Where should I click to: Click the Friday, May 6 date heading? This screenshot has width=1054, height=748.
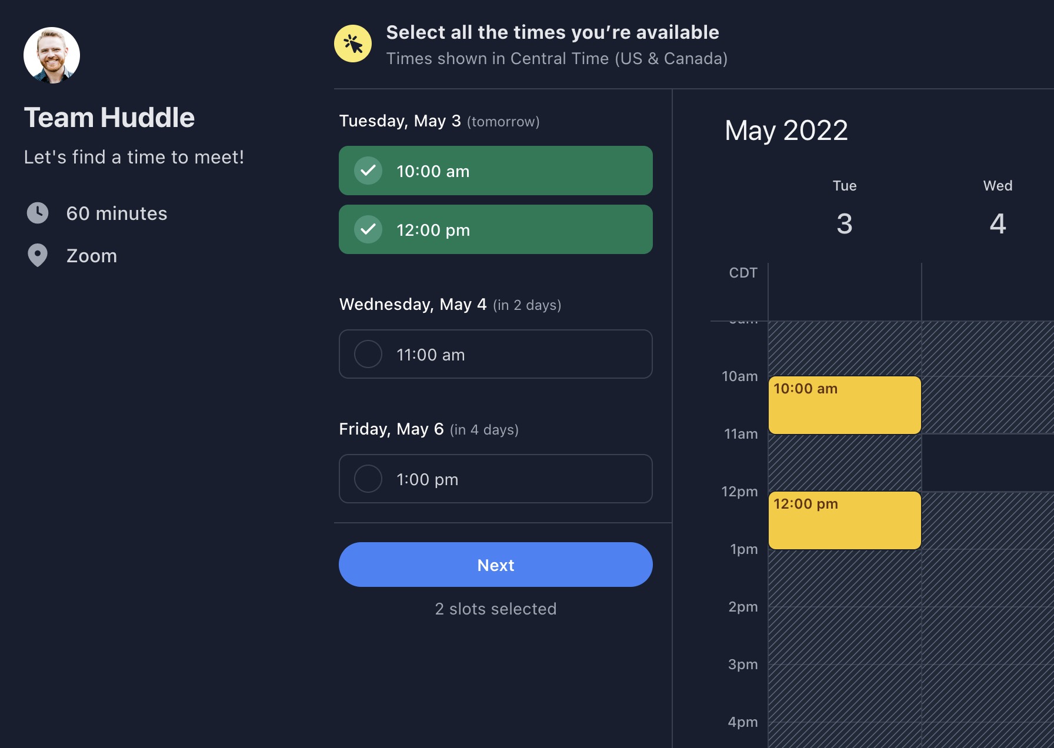(x=391, y=429)
